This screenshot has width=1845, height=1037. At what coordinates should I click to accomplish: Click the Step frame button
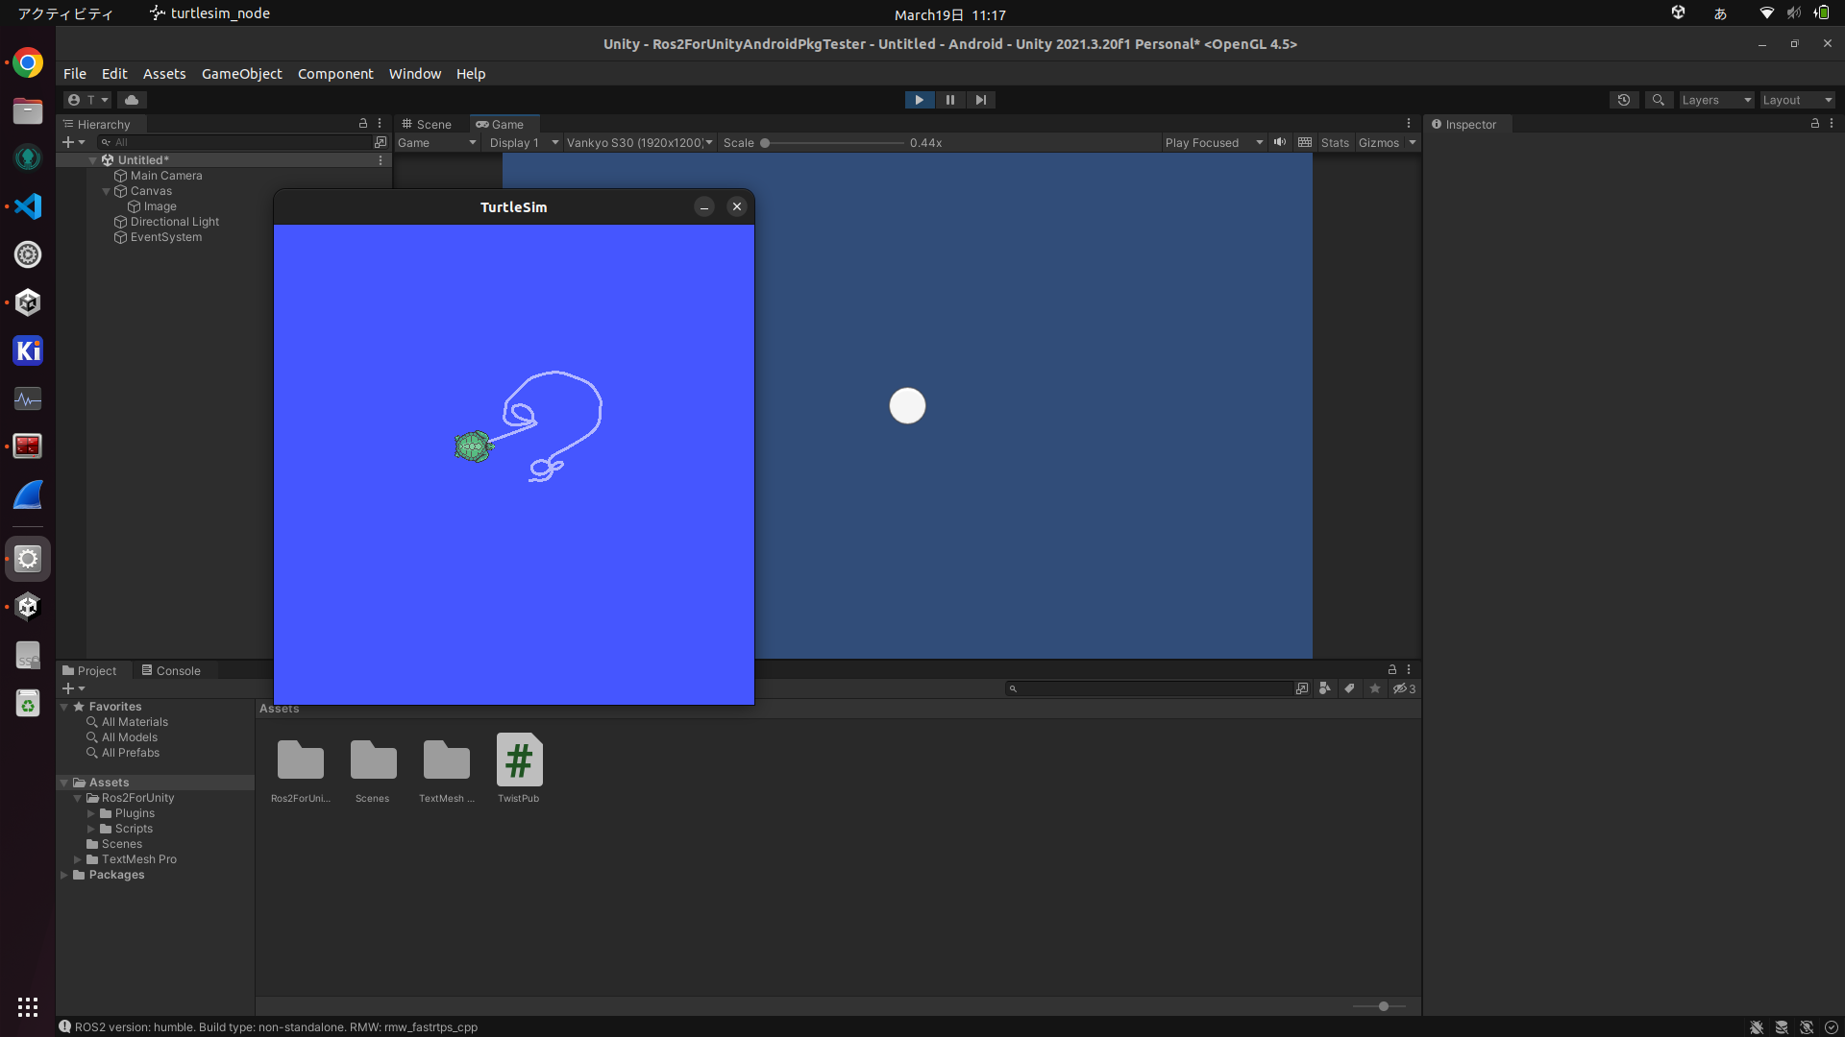[x=980, y=100]
